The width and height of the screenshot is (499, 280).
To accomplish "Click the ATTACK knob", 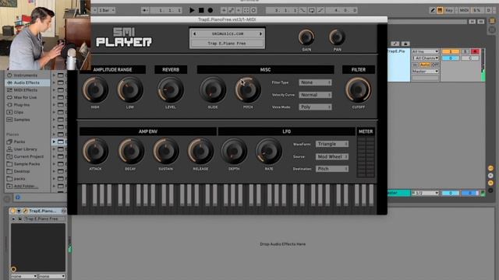I will 95,152.
